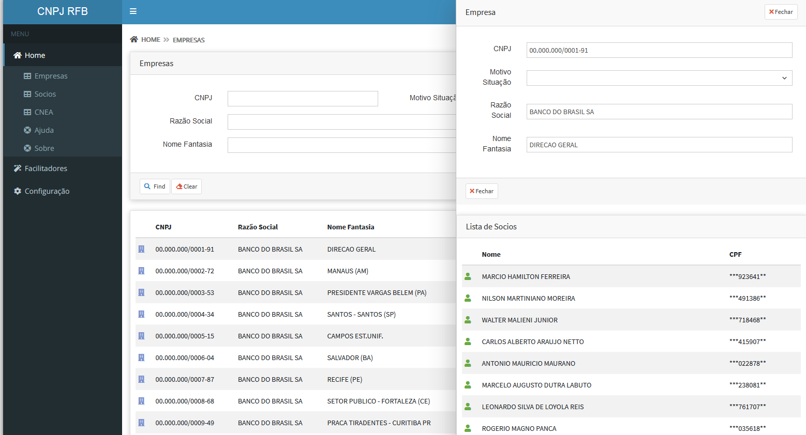Image resolution: width=806 pixels, height=435 pixels.
Task: Click the Clear button
Action: coord(186,187)
